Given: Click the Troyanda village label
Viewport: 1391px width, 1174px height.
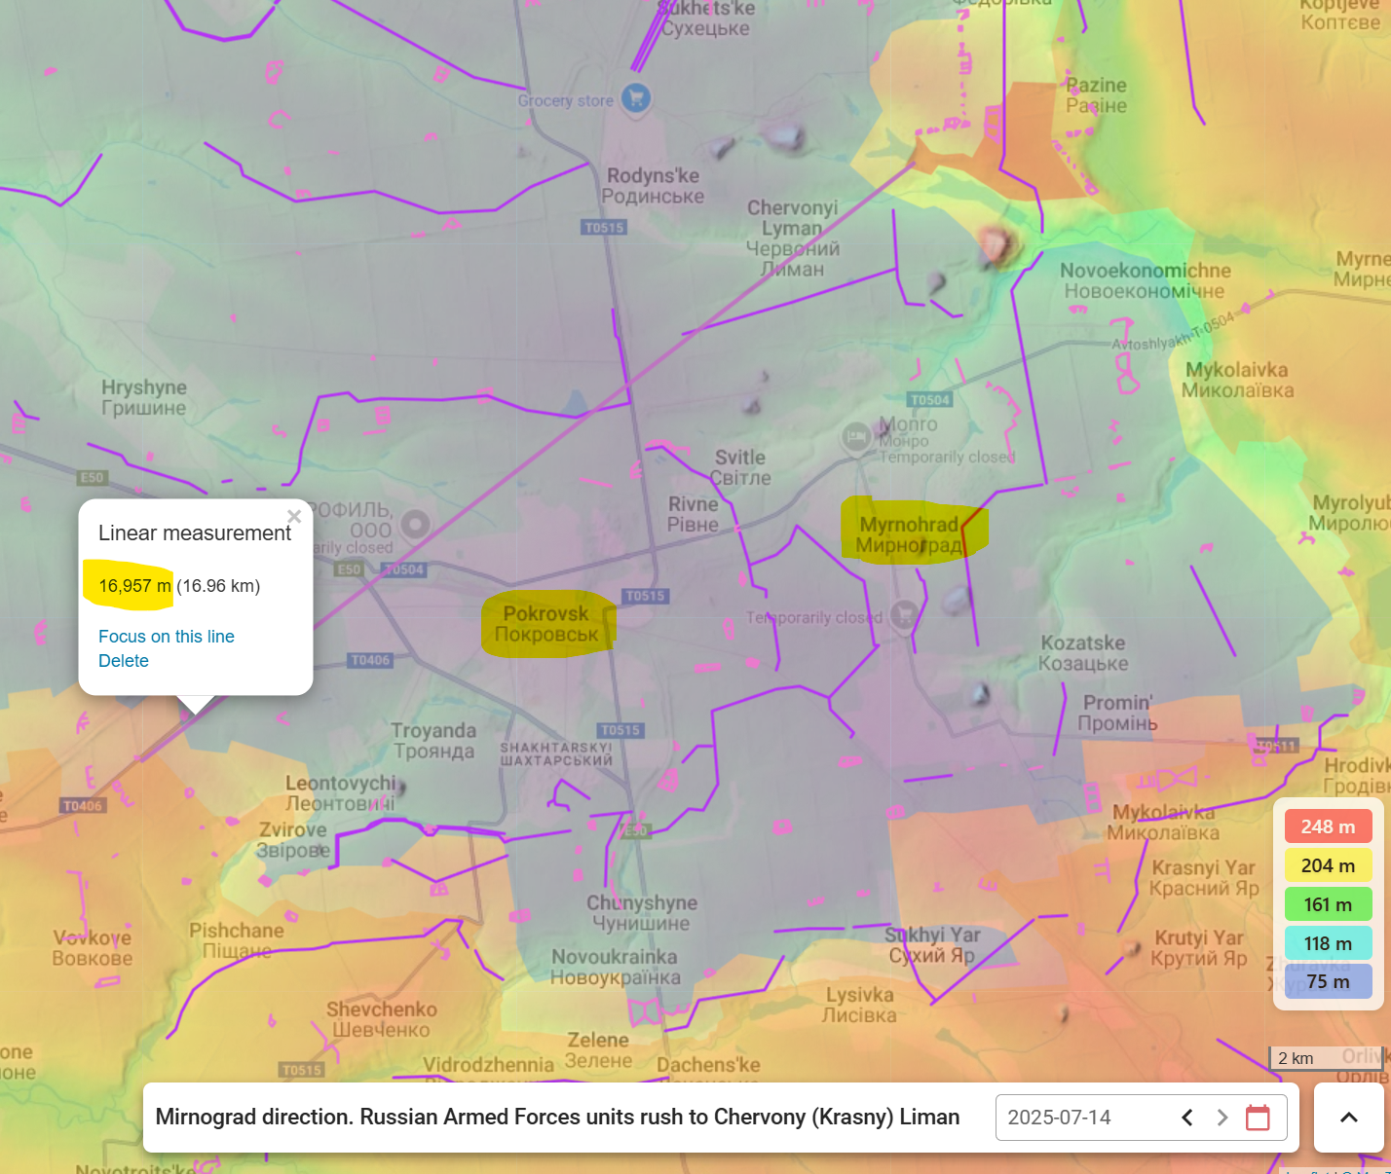Looking at the screenshot, I should tap(433, 741).
